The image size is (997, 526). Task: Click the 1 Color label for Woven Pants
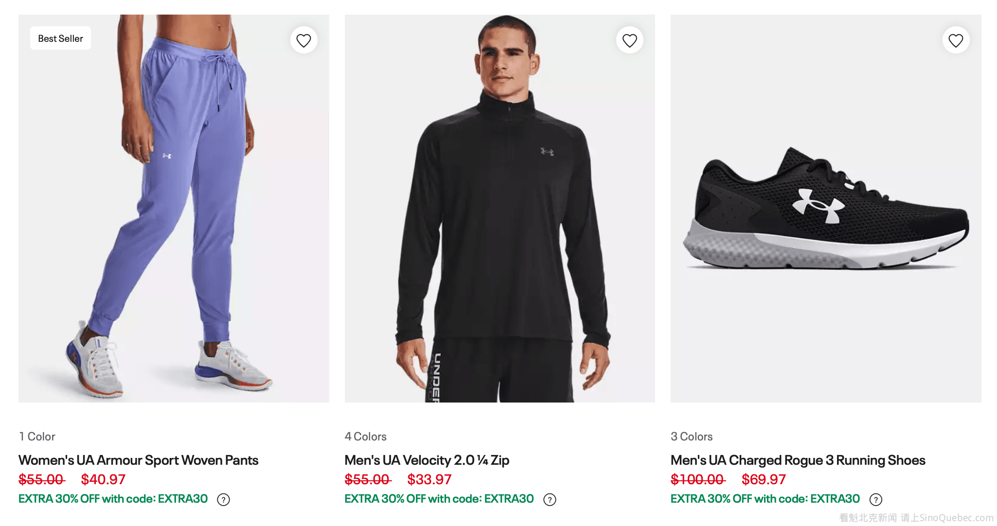point(37,437)
